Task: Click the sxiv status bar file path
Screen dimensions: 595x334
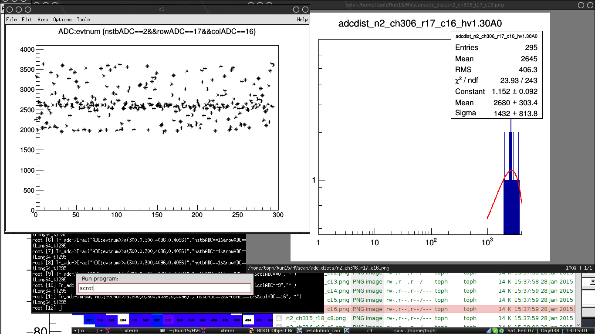Action: pyautogui.click(x=318, y=268)
